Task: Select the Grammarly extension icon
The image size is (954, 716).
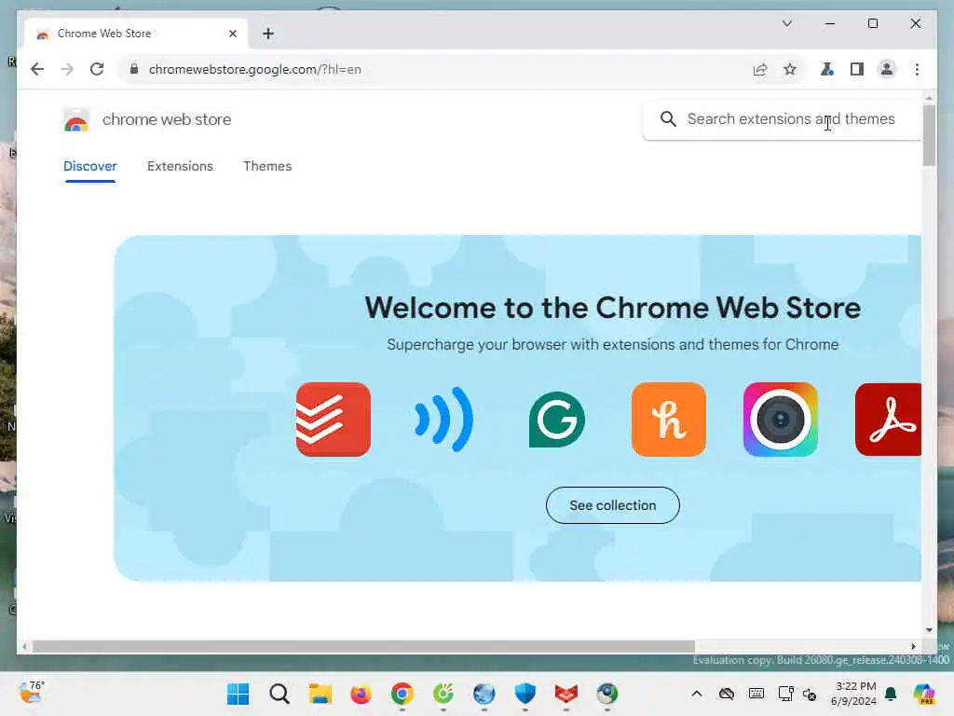Action: point(557,420)
